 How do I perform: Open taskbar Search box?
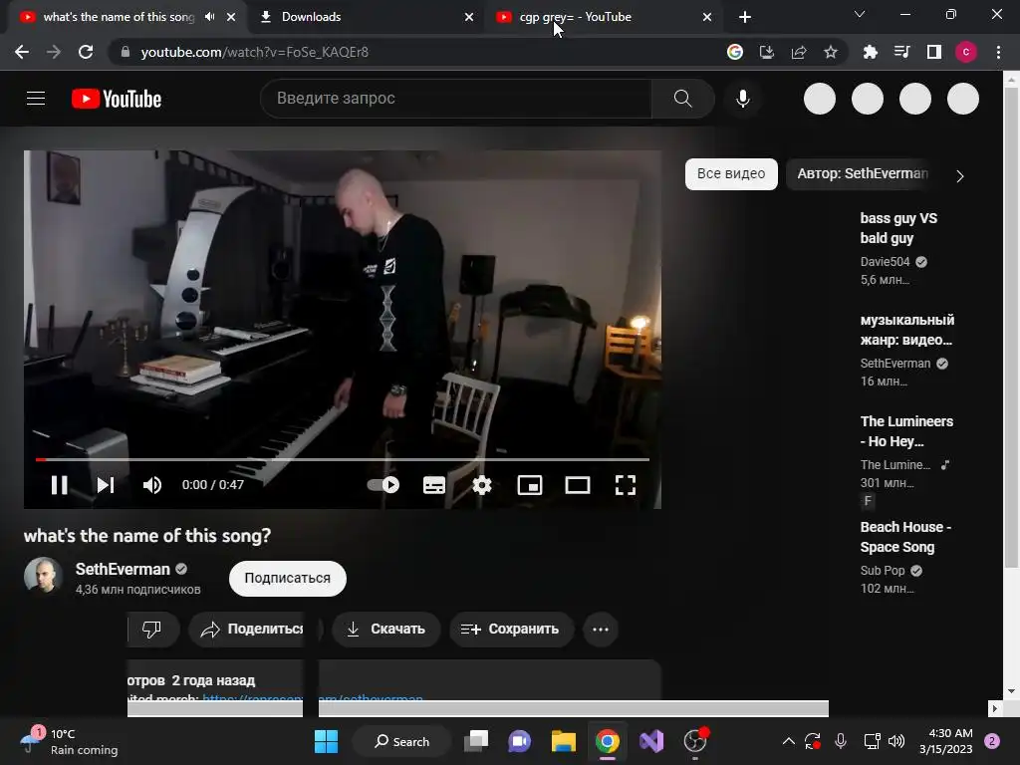(x=401, y=741)
